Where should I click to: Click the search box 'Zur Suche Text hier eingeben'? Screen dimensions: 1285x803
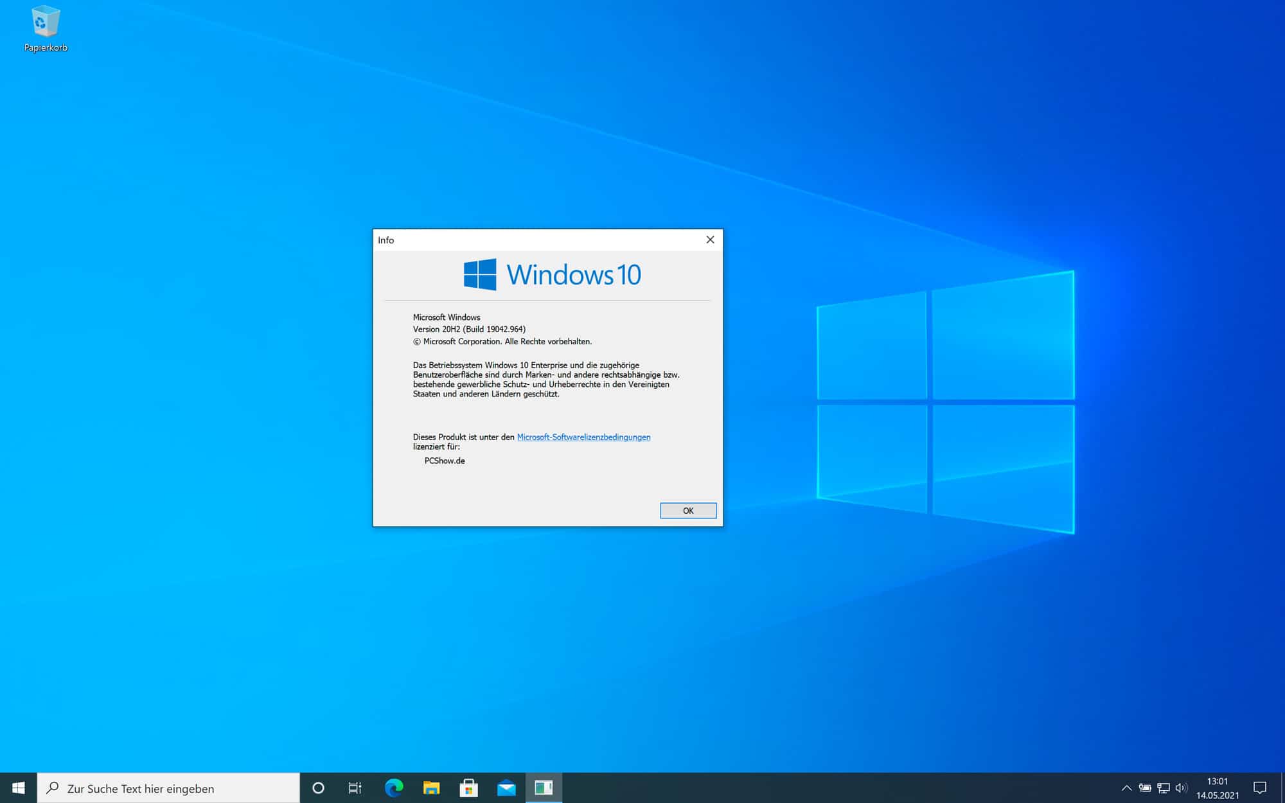tap(168, 788)
